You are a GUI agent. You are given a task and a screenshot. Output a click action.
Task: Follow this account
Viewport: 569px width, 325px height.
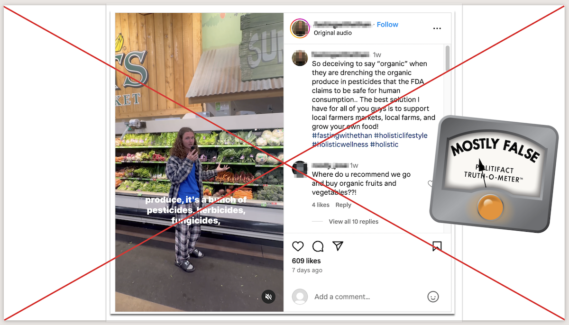(387, 25)
